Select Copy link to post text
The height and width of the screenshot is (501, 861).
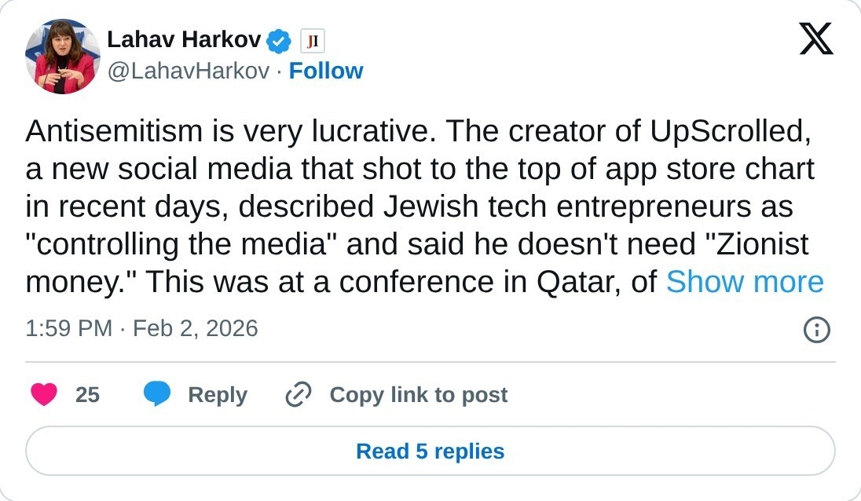[418, 394]
